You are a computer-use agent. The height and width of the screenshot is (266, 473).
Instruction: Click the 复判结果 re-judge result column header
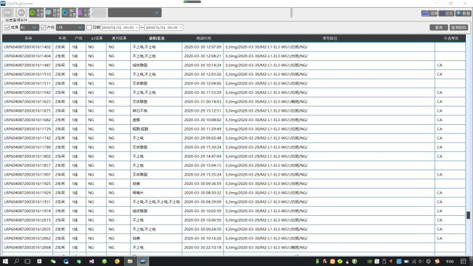119,38
